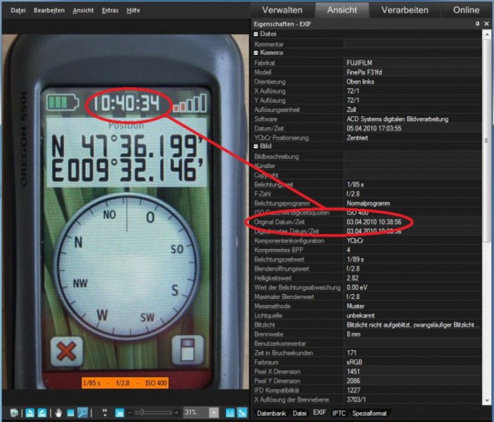Image resolution: width=494 pixels, height=422 pixels.
Task: Rotate the image left
Action: (x=30, y=413)
